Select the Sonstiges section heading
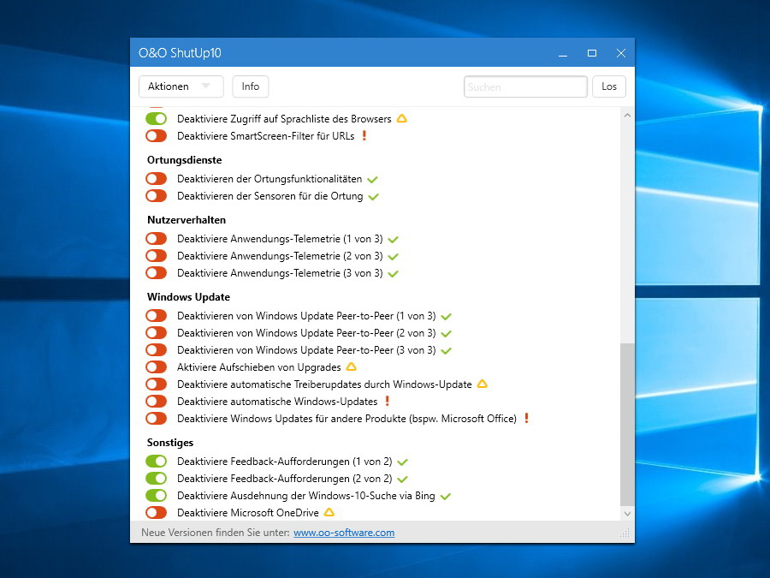This screenshot has height=578, width=770. point(170,443)
